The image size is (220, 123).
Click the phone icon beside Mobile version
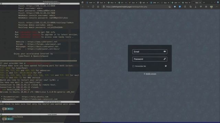pyautogui.click(x=144, y=74)
